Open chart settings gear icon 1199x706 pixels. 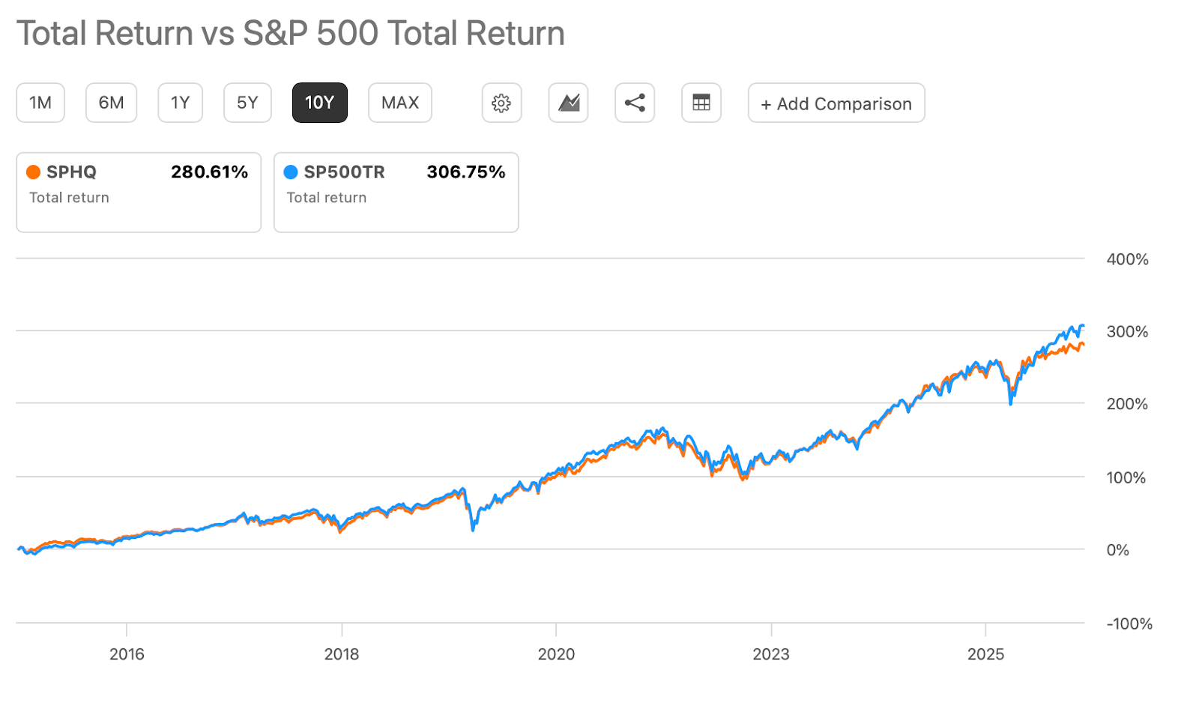coord(501,103)
